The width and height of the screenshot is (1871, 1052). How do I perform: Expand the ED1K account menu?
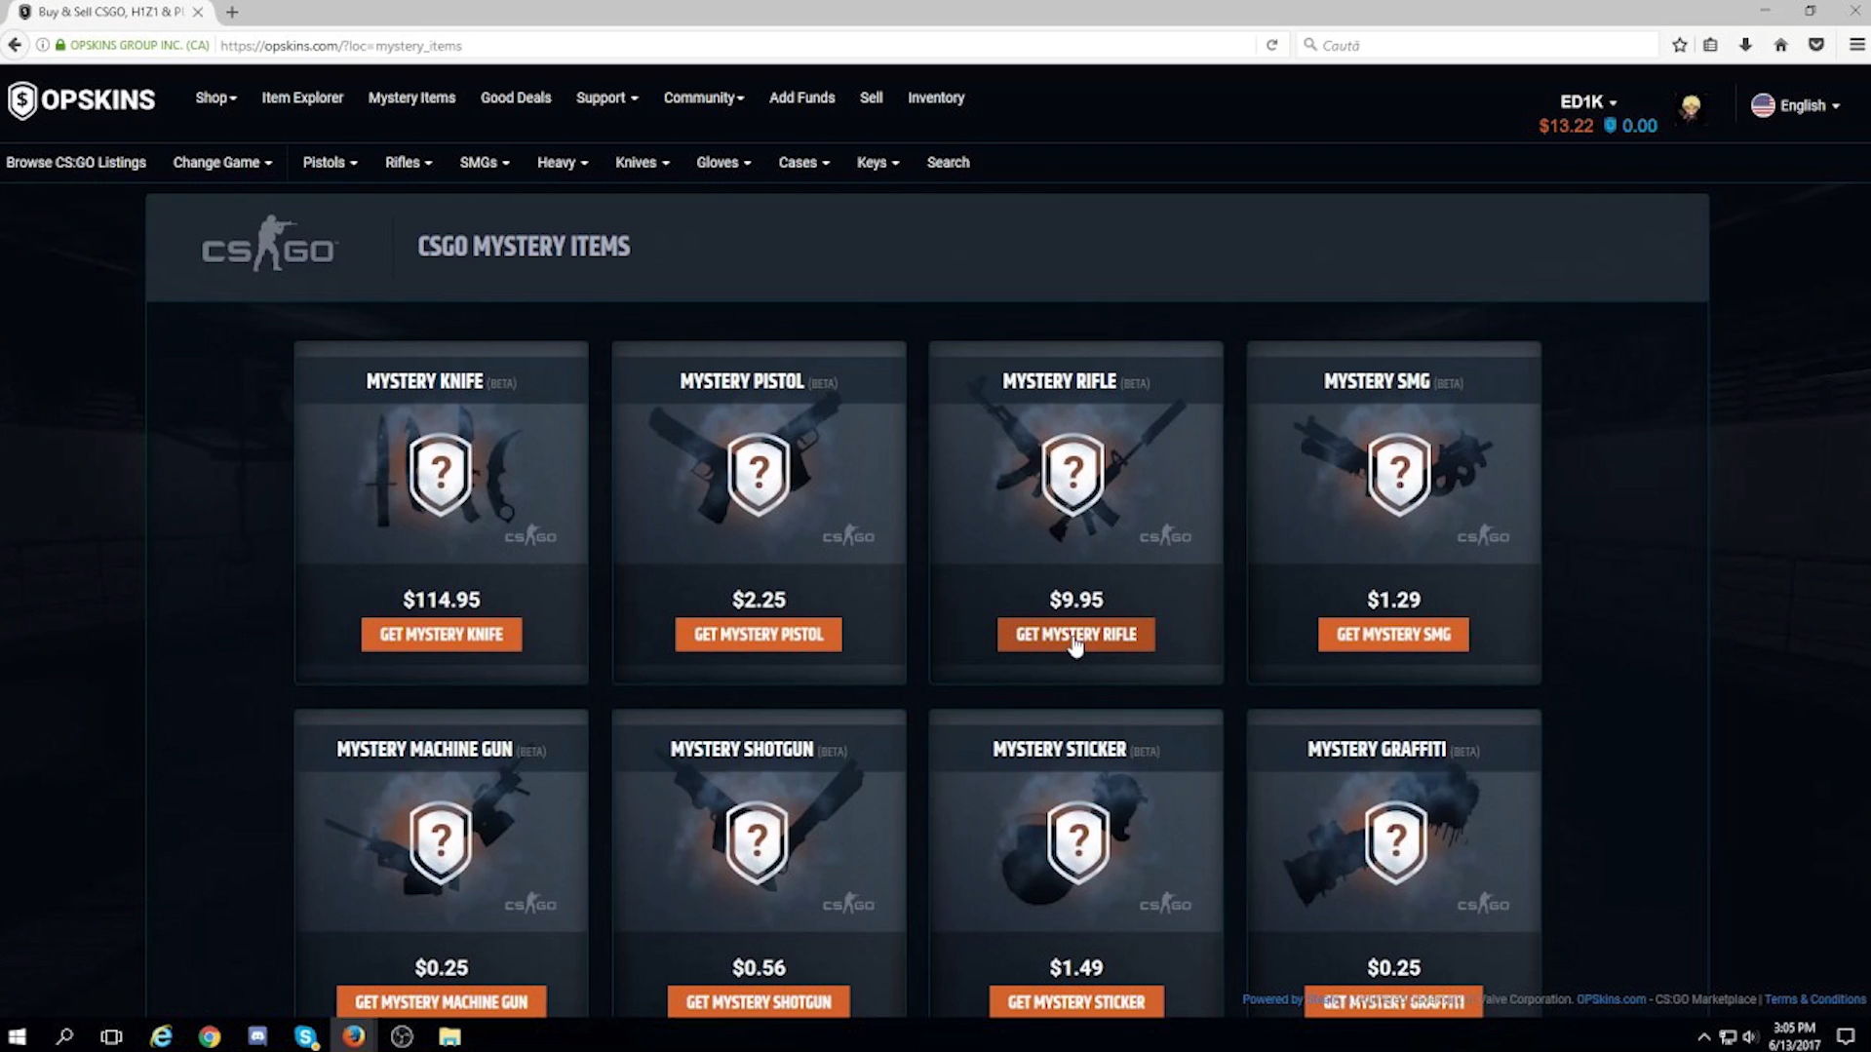[x=1586, y=101]
